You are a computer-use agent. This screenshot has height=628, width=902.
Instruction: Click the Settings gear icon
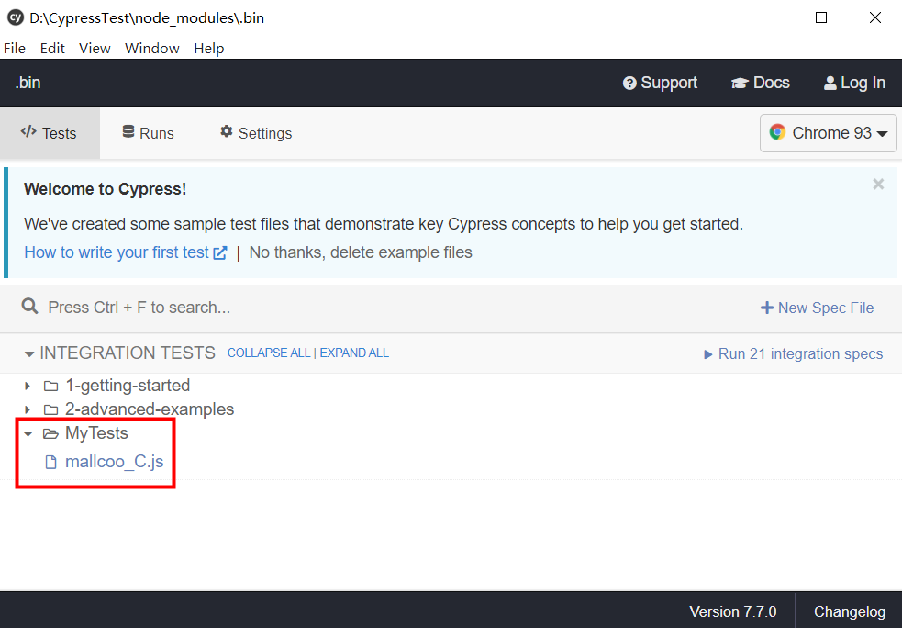click(x=227, y=132)
